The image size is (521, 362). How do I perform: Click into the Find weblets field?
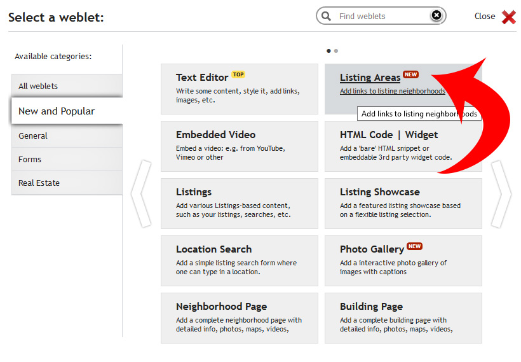point(382,16)
